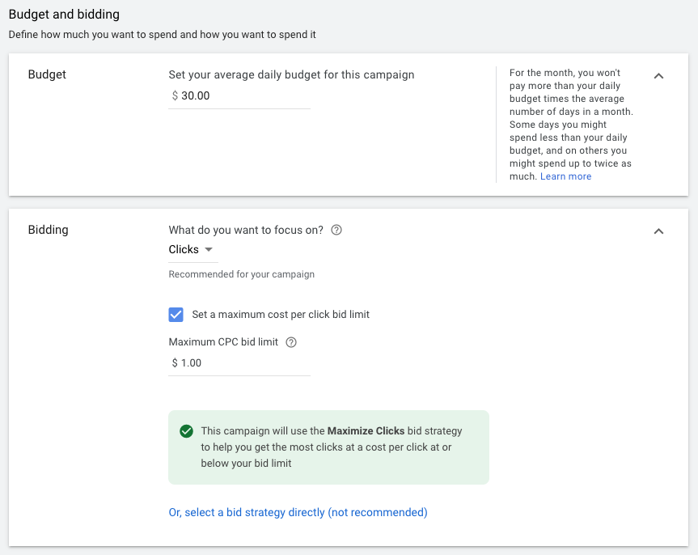Viewport: 698px width, 555px height.
Task: Open the Learn more link
Action: (x=565, y=176)
